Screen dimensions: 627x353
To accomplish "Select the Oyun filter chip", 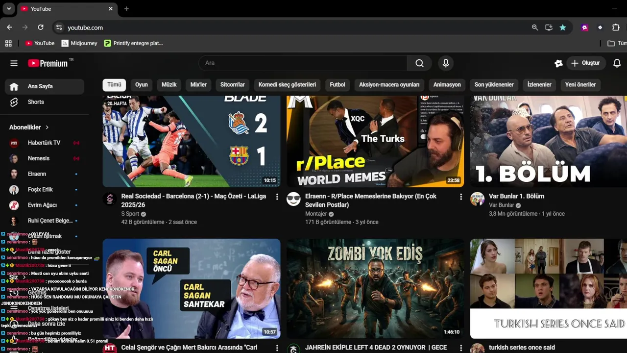I will point(142,85).
